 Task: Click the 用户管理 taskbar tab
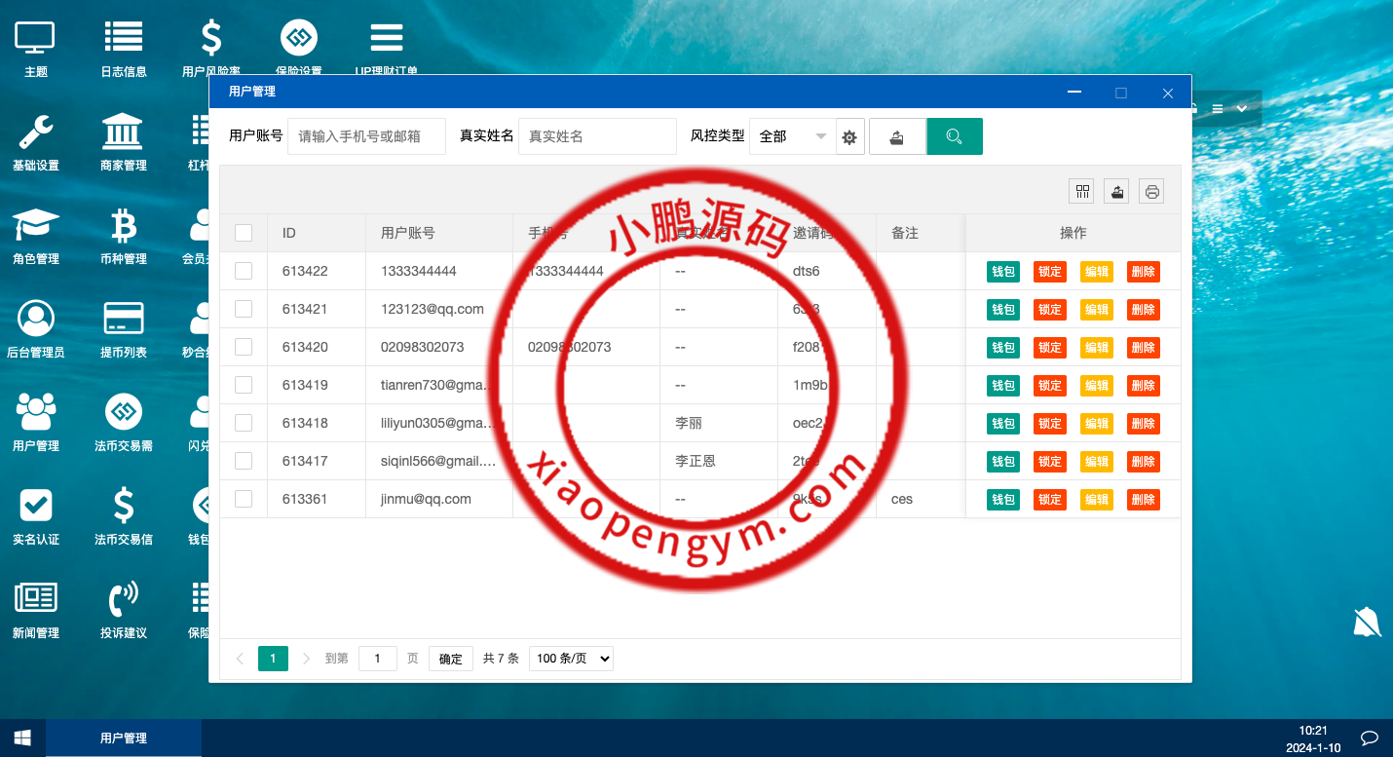click(124, 738)
